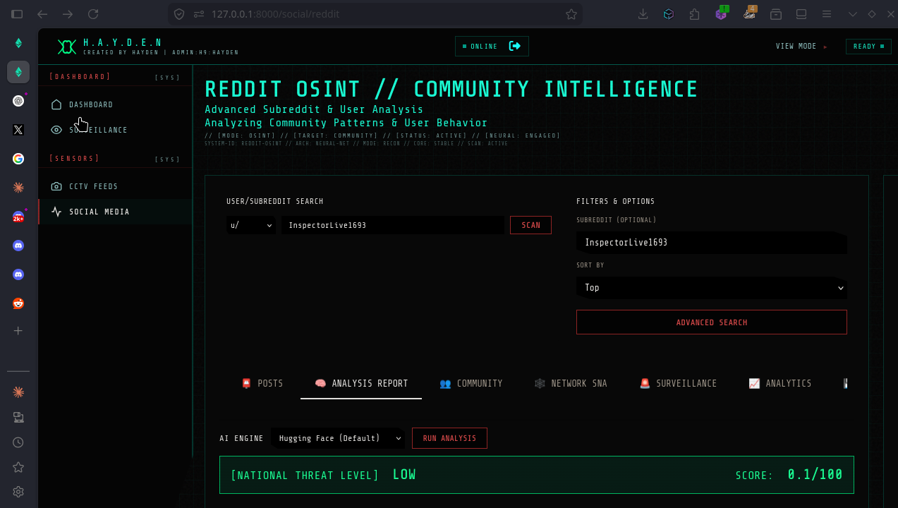
Task: Open the browser downloads icon
Action: [643, 14]
